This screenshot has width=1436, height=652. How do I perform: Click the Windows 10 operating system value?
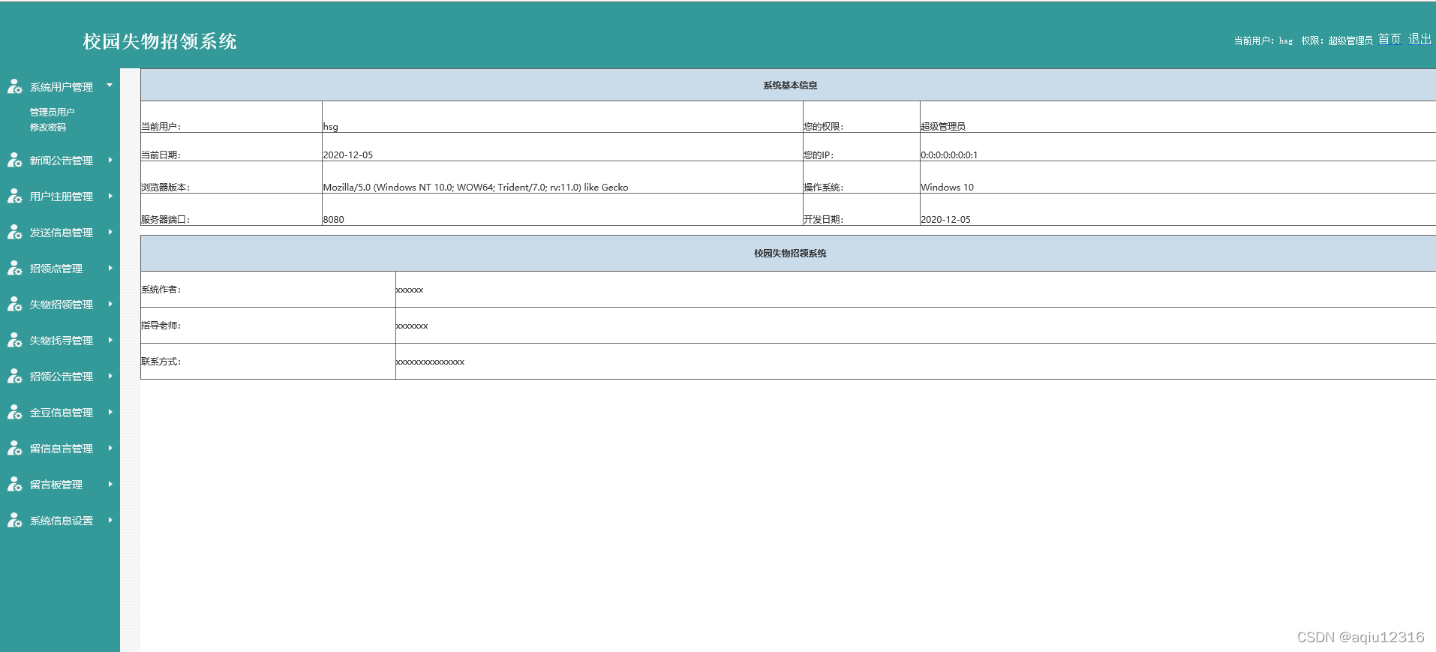[948, 188]
